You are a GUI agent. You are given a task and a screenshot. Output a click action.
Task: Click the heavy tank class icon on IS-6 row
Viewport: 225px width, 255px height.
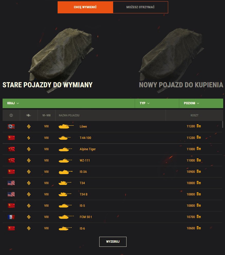coord(29,228)
